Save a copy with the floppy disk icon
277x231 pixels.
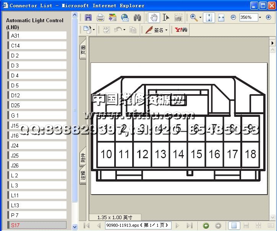[88, 18]
